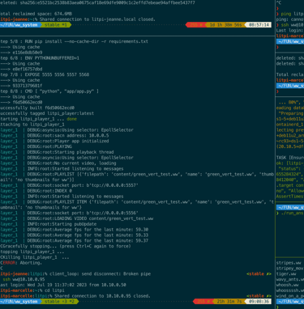Click the 'cd litpi' command

click(54, 290)
